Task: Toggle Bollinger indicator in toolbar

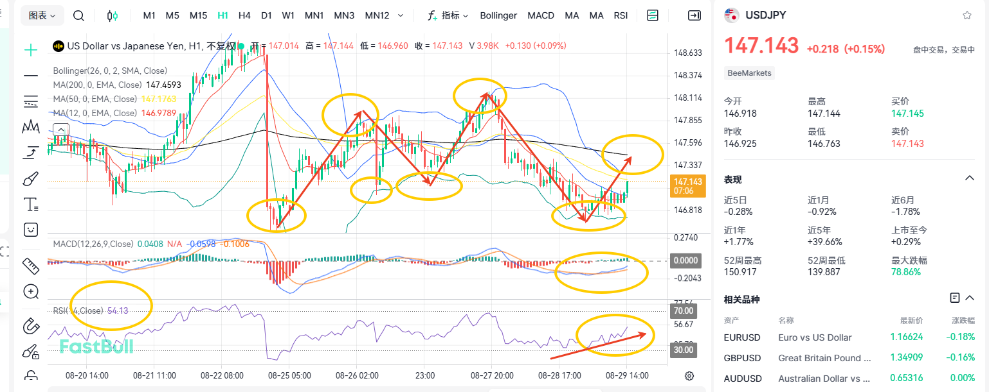Action: [x=498, y=15]
